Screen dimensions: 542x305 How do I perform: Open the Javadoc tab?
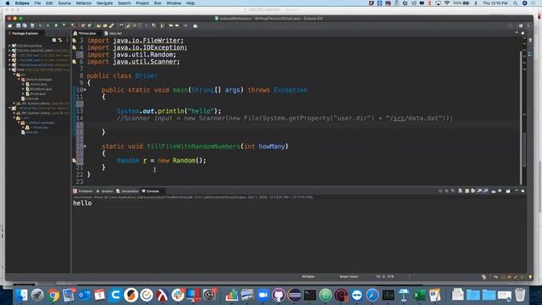pos(104,191)
